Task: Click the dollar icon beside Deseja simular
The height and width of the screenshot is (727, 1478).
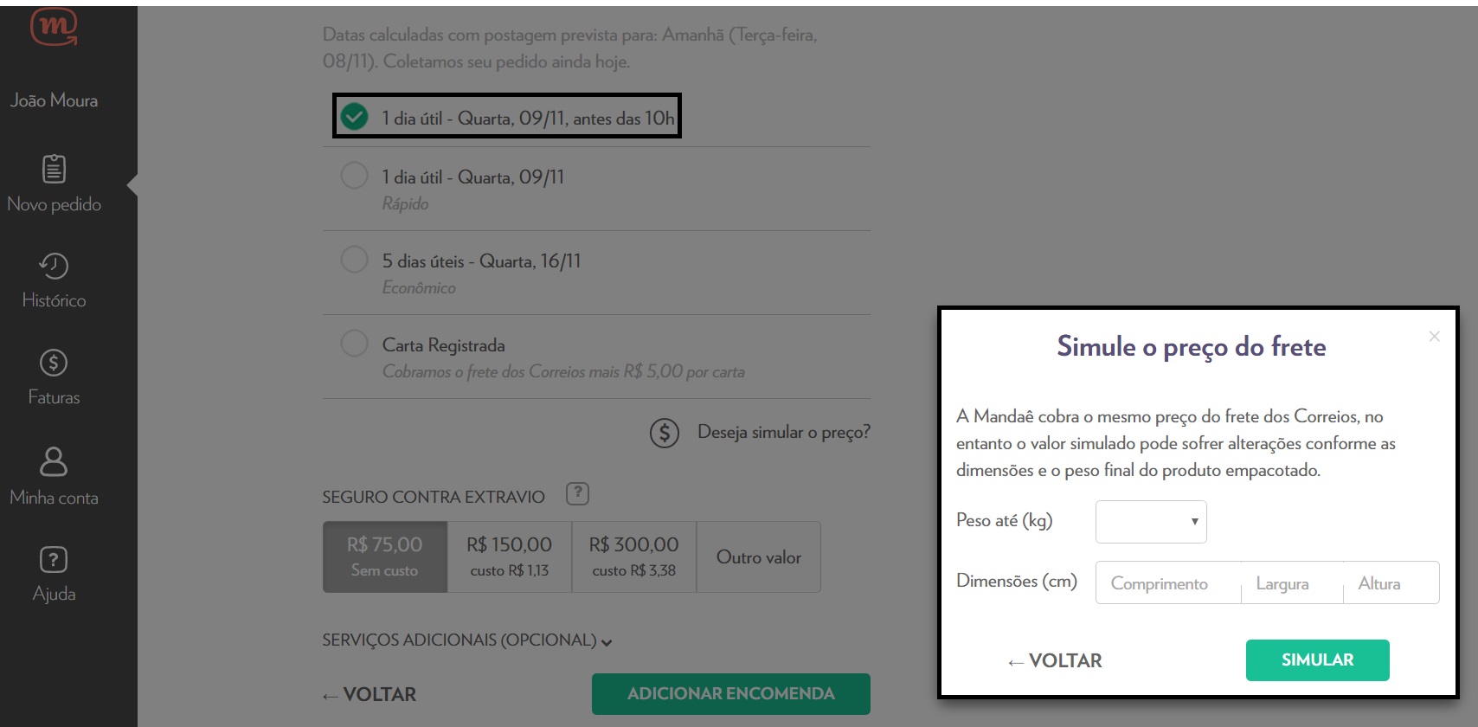Action: [665, 433]
